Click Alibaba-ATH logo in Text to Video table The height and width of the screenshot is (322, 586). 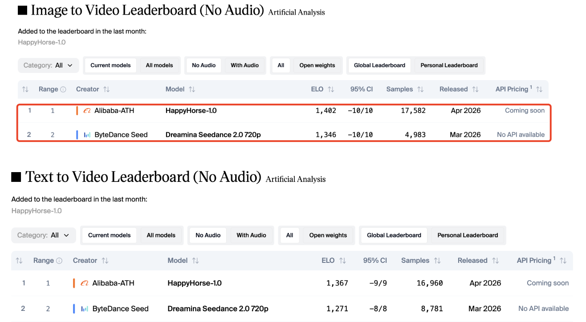(85, 283)
